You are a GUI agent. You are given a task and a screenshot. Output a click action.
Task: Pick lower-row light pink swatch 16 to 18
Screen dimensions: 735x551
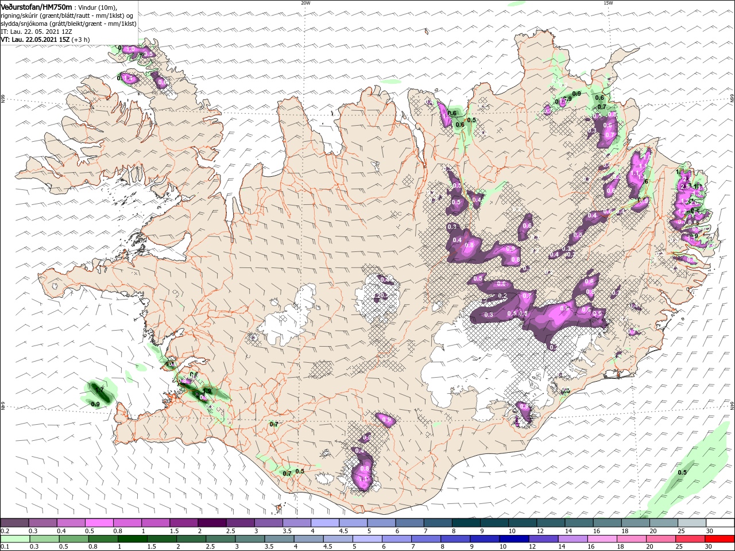pos(602,539)
